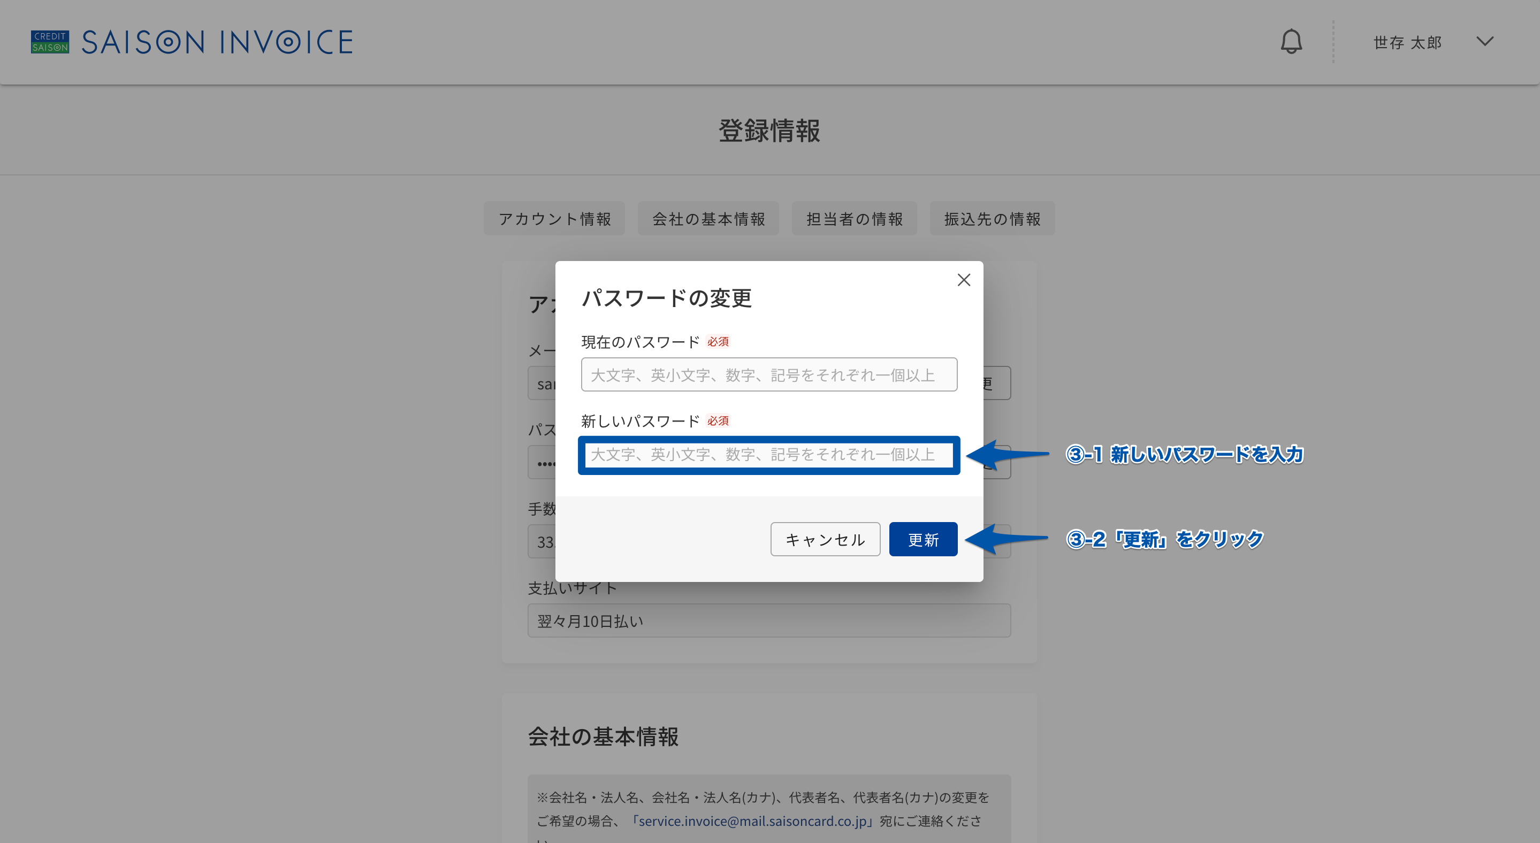1540x843 pixels.
Task: Click the 更新 button
Action: coord(923,540)
